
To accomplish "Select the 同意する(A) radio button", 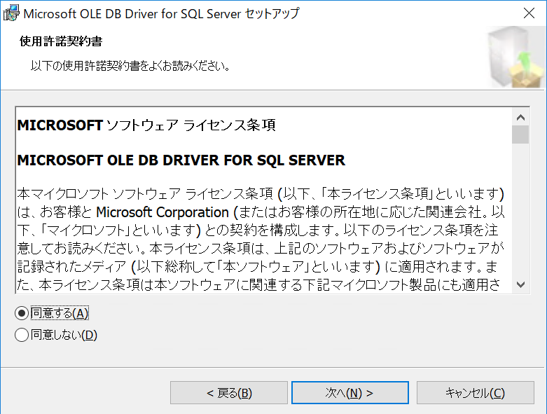I will (x=22, y=313).
